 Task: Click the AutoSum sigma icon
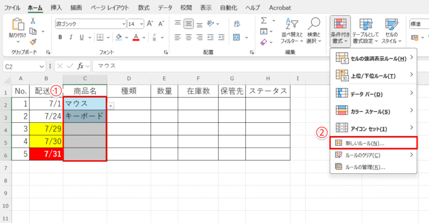tap(264, 20)
